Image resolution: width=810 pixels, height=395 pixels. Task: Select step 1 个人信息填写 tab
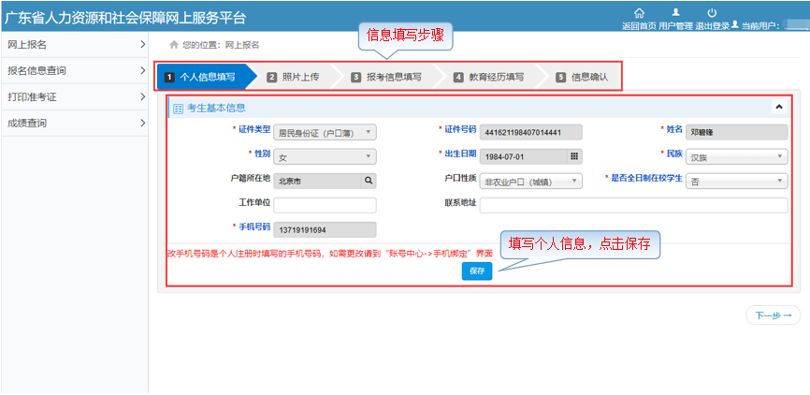(207, 77)
